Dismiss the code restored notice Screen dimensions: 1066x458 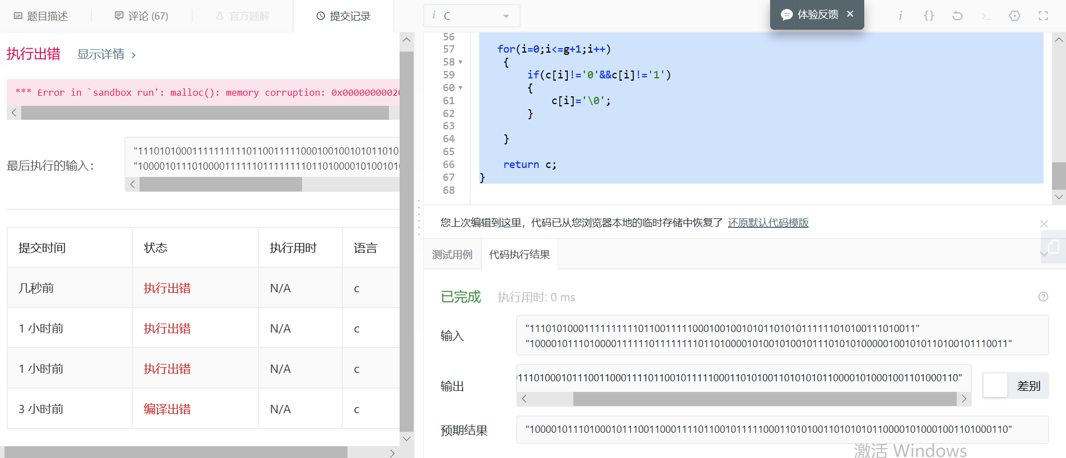1044,224
